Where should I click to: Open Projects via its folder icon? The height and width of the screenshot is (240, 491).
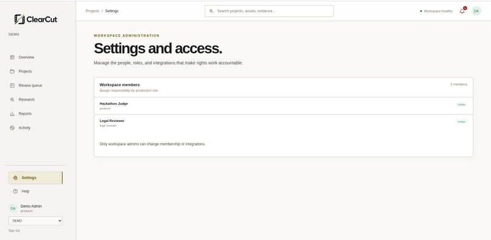(12, 71)
